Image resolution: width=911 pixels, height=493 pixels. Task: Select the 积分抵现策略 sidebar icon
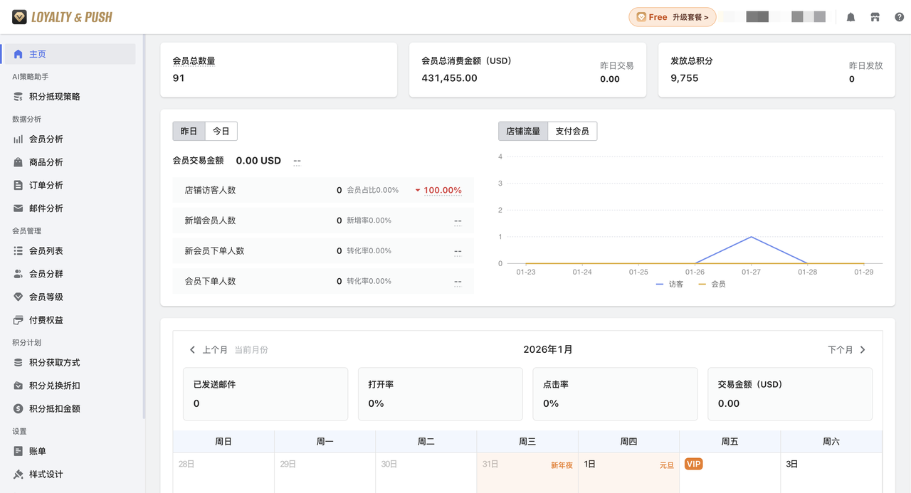pos(18,96)
